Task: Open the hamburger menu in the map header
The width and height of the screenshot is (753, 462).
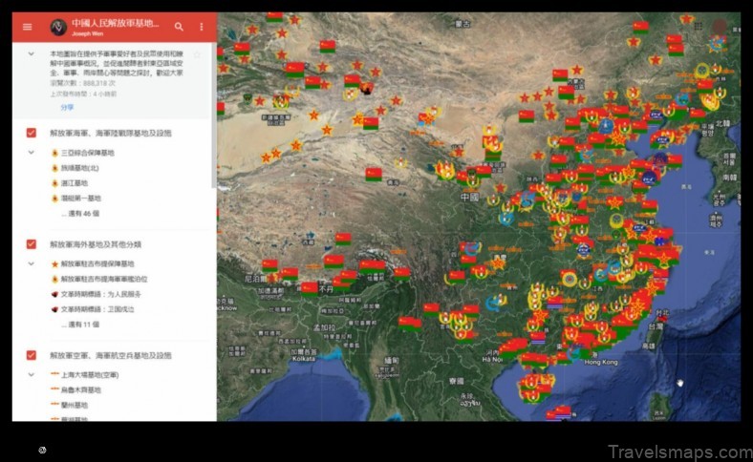Action: (27, 27)
